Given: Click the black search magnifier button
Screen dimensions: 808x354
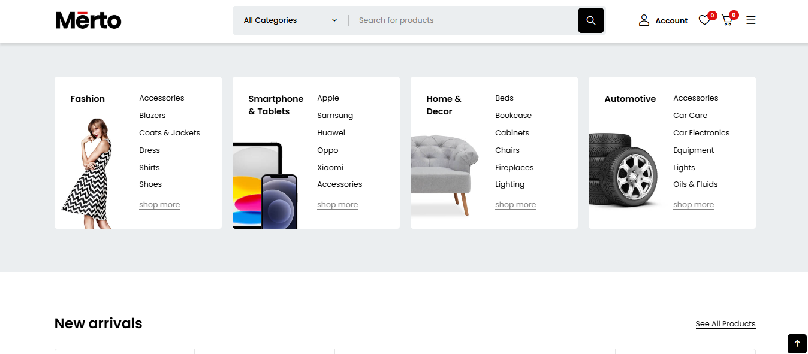Looking at the screenshot, I should (590, 20).
